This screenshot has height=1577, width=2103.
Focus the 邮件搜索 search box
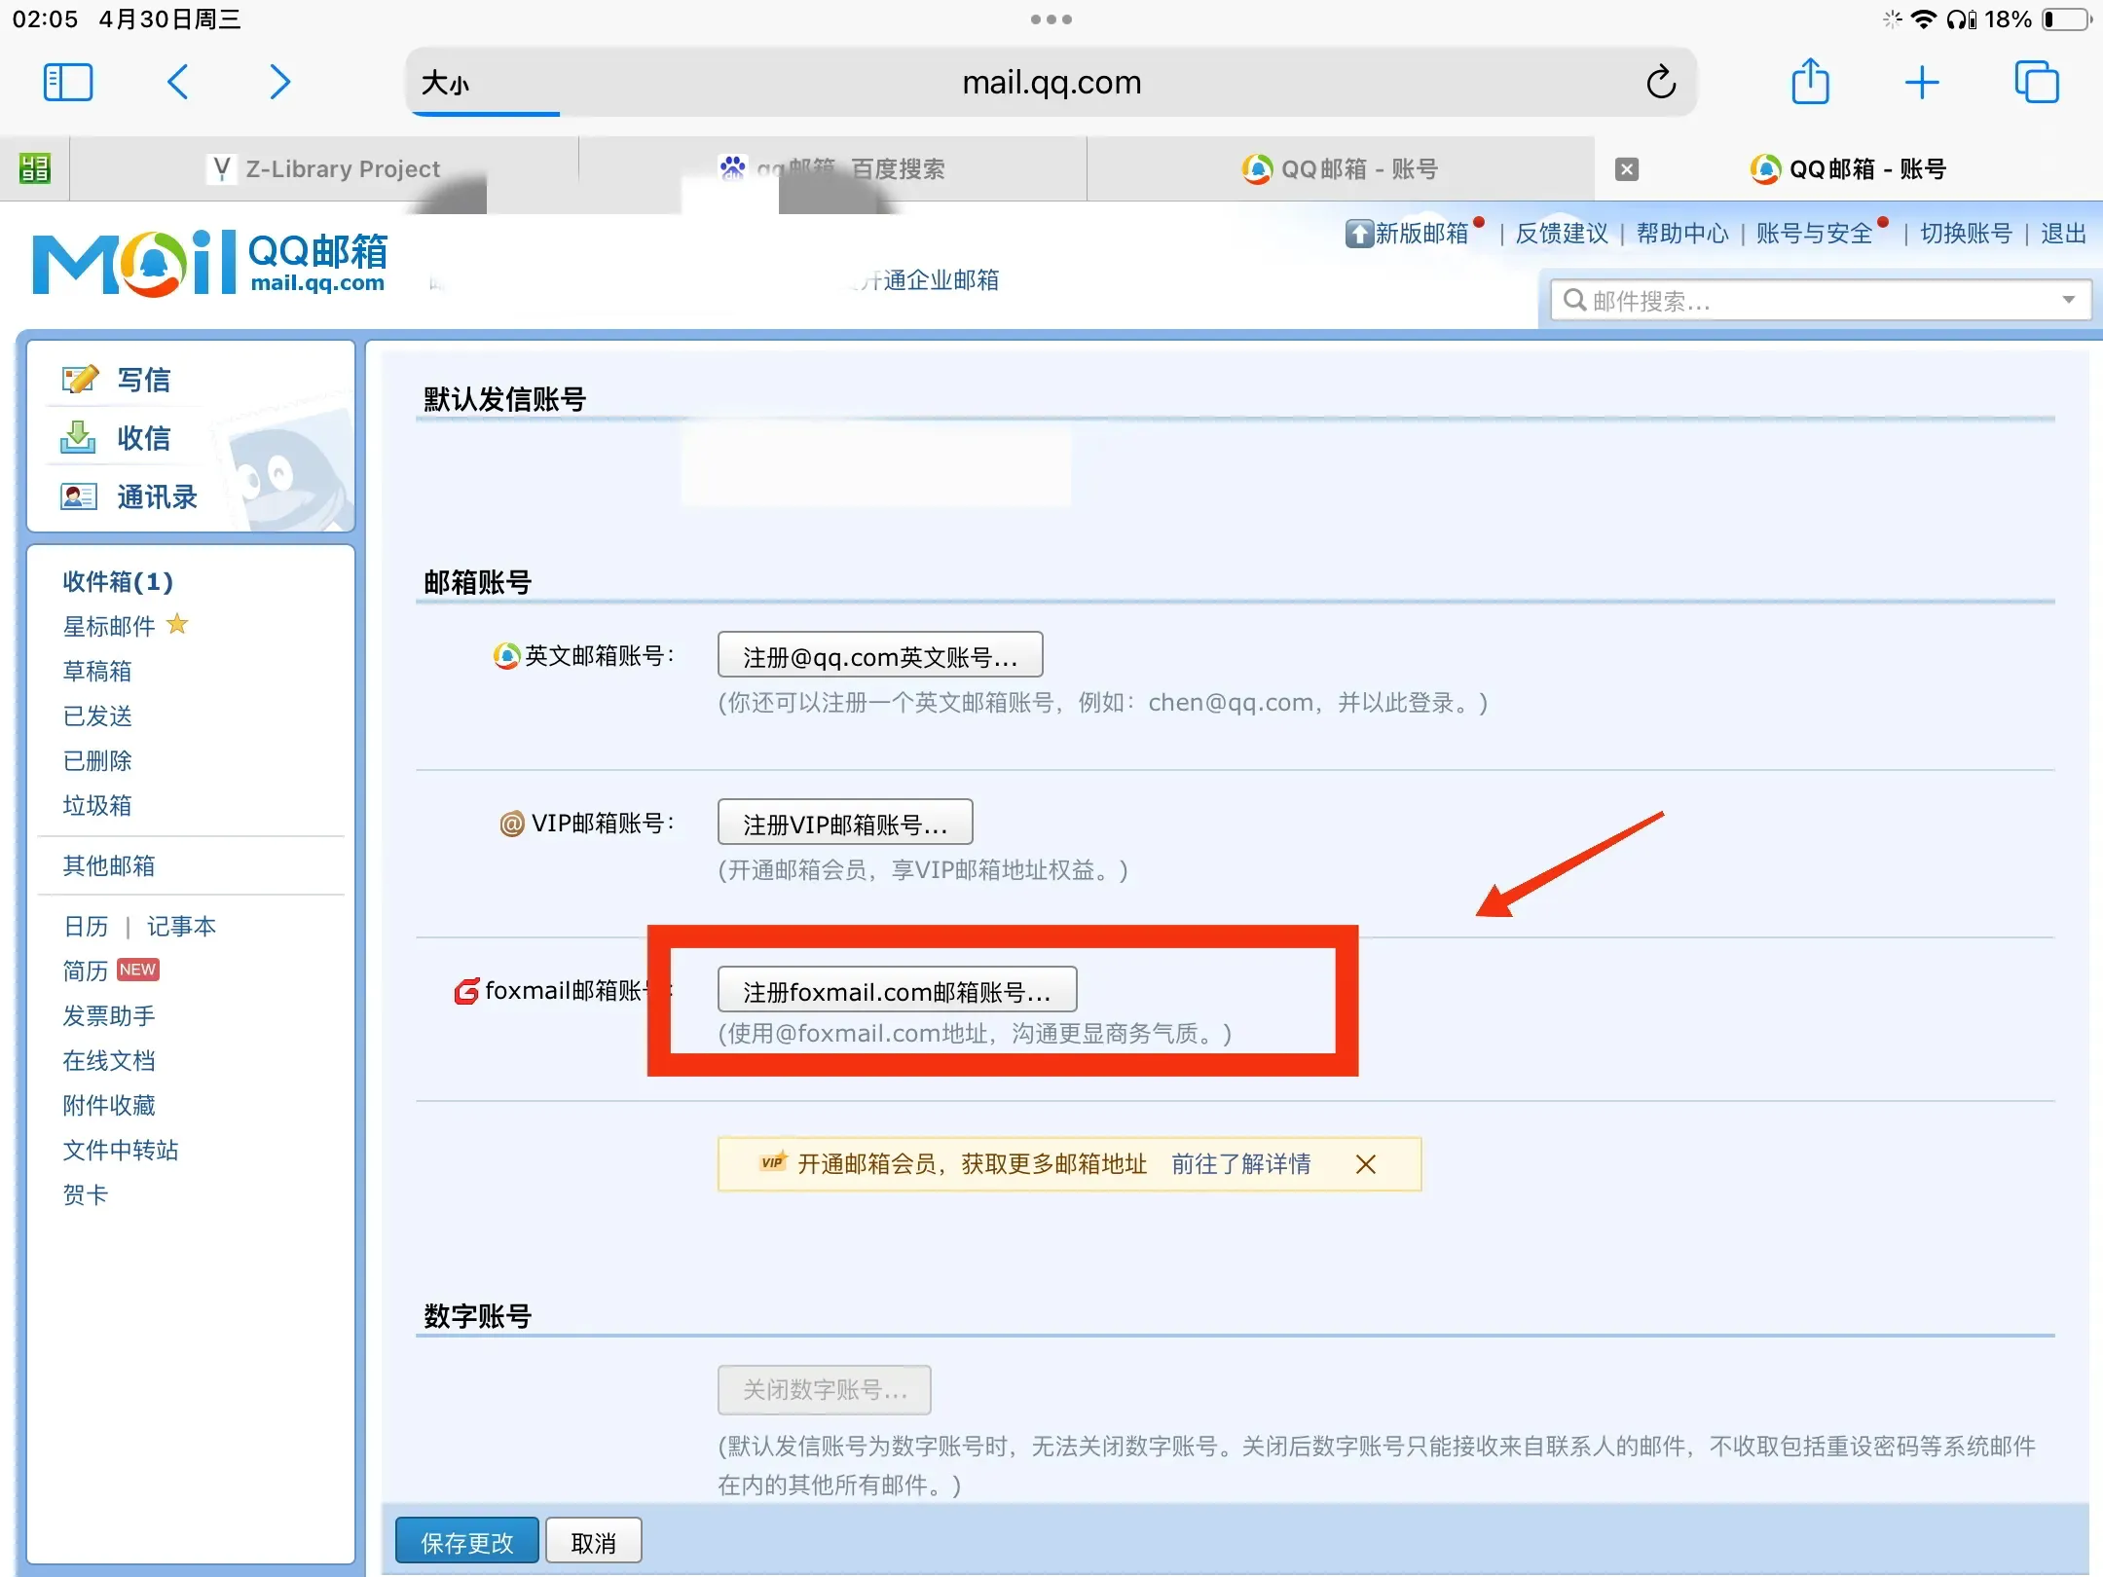point(1821,301)
